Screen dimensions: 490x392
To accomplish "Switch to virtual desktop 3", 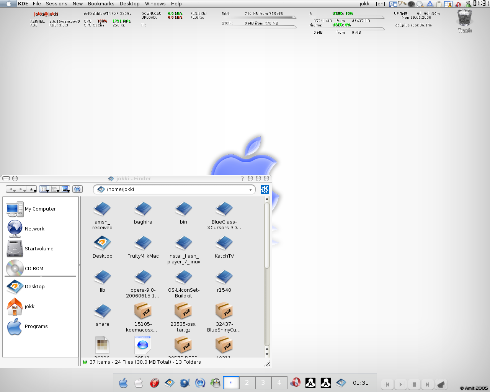I will click(263, 383).
